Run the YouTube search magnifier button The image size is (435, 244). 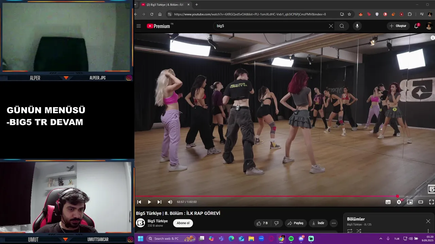pyautogui.click(x=342, y=26)
